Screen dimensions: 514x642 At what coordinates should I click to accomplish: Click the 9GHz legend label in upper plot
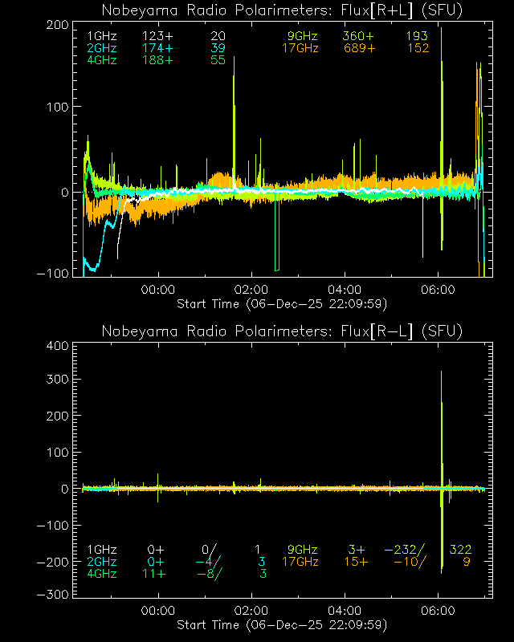click(303, 36)
